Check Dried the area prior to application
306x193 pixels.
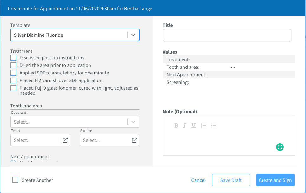pos(13,65)
